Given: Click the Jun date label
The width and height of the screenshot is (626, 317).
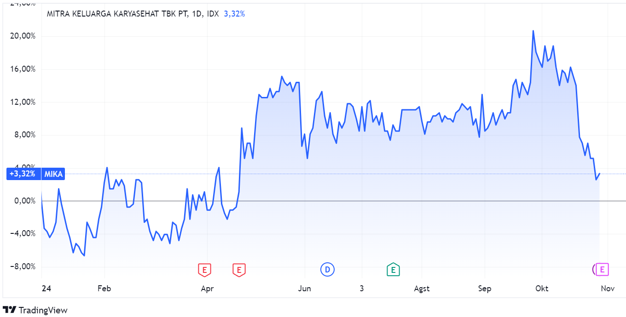Looking at the screenshot, I should [305, 289].
